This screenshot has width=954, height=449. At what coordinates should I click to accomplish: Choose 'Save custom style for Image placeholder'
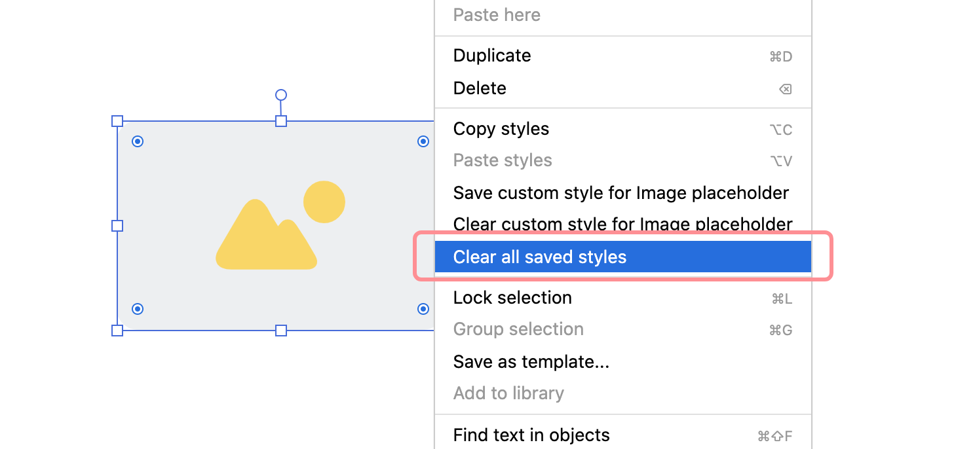(x=620, y=192)
